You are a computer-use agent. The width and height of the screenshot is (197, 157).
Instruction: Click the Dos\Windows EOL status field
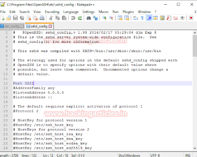129,155
